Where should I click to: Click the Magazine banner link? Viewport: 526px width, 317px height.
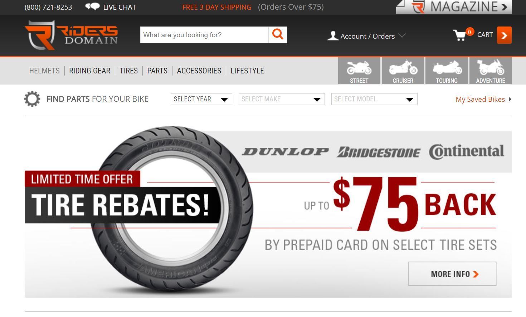tap(454, 7)
